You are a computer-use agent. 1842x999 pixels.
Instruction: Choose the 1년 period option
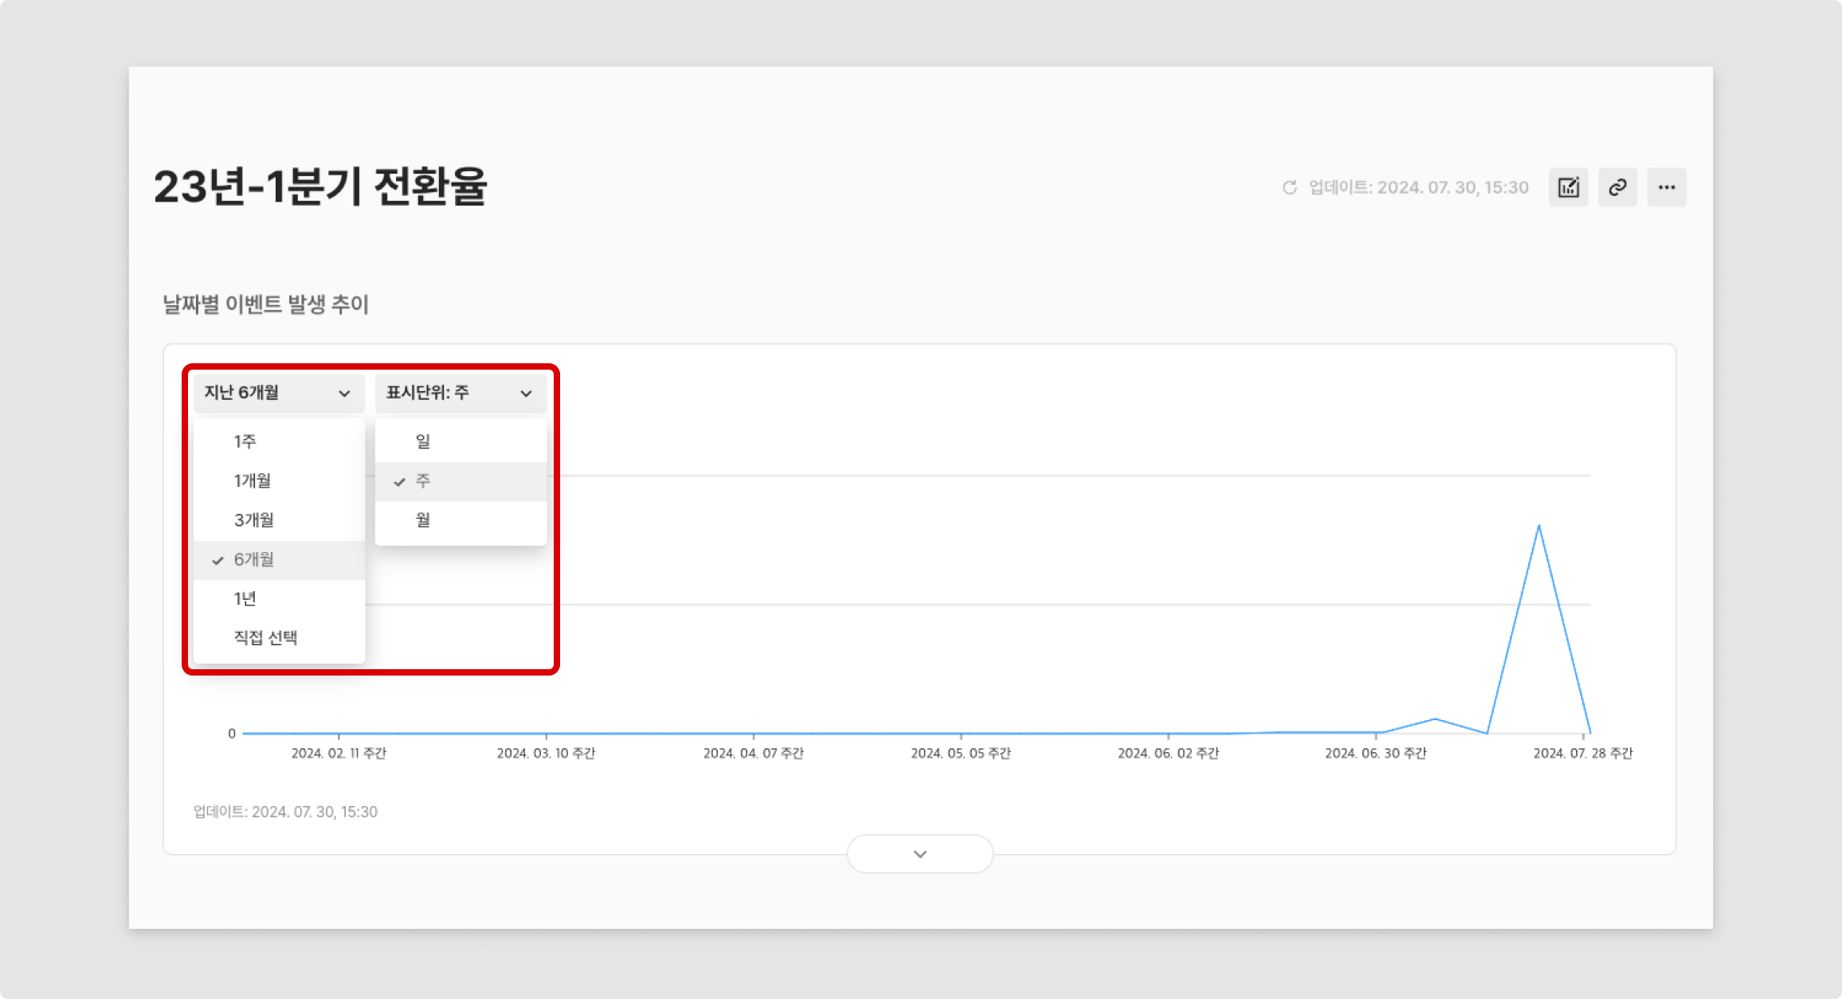[245, 598]
